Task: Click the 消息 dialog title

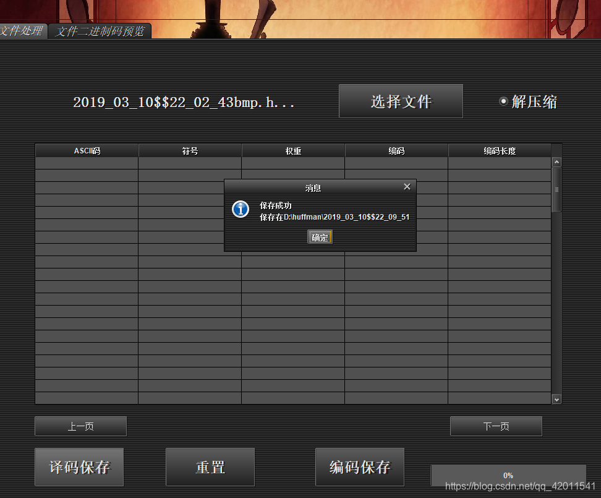Action: coord(313,188)
